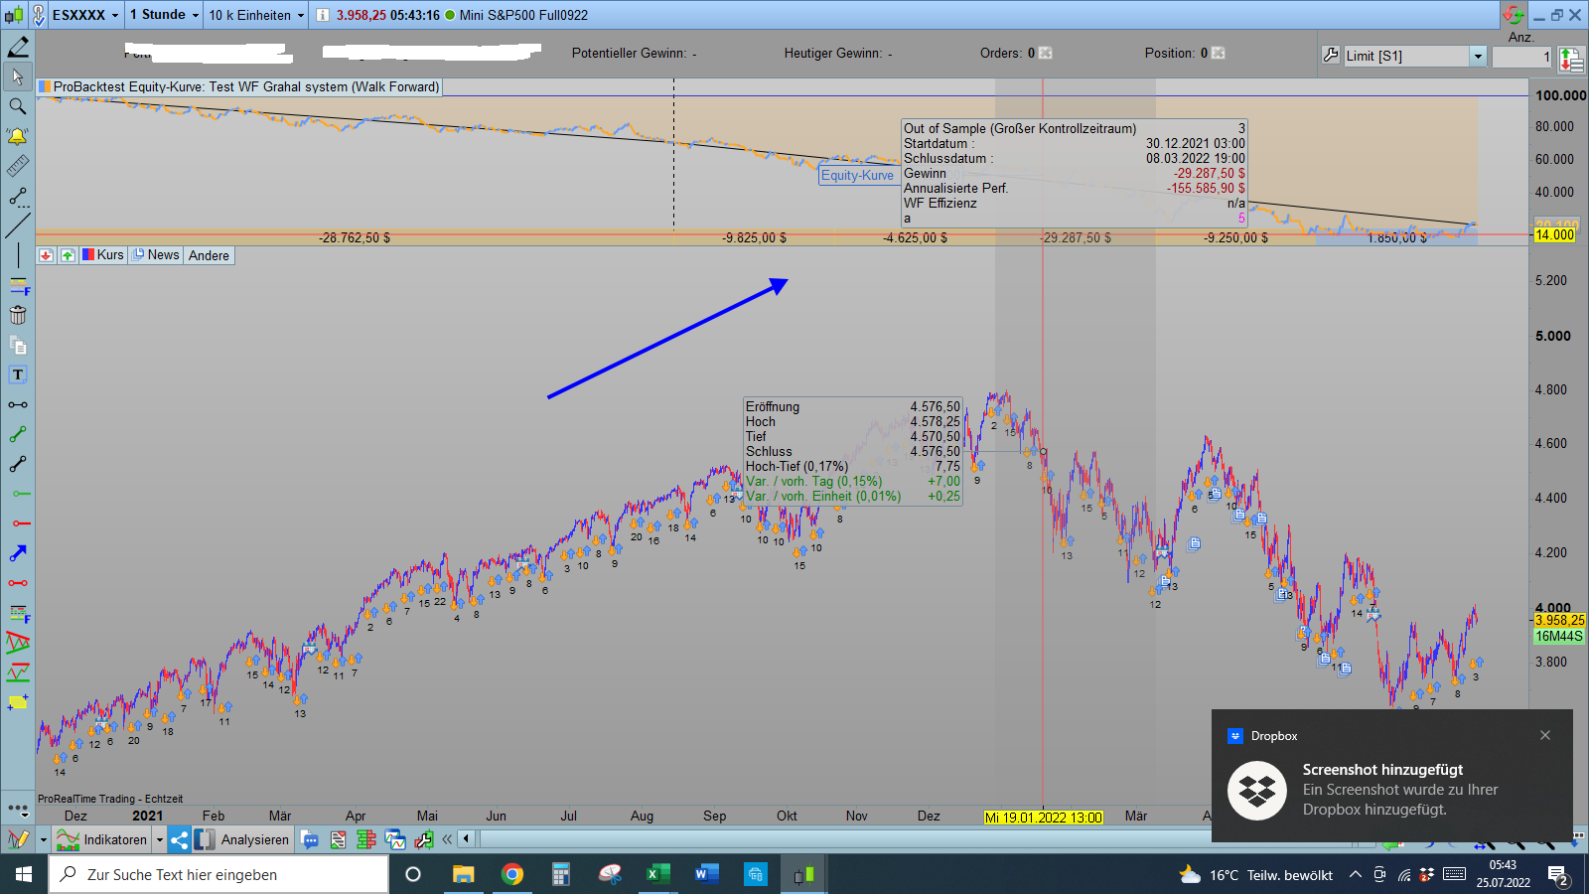Click the Equity-Kurve label on chart
This screenshot has width=1589, height=894.
pyautogui.click(x=857, y=175)
